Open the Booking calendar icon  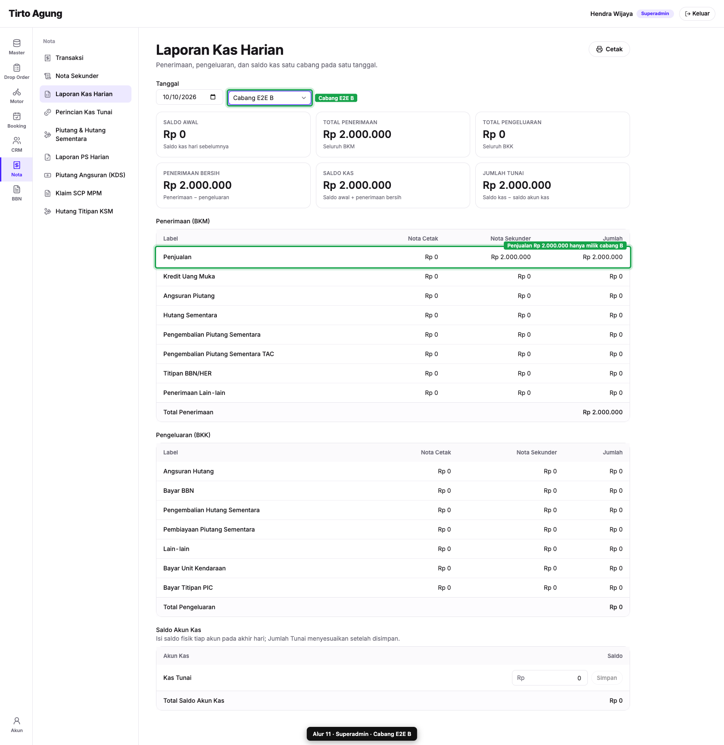(x=17, y=116)
